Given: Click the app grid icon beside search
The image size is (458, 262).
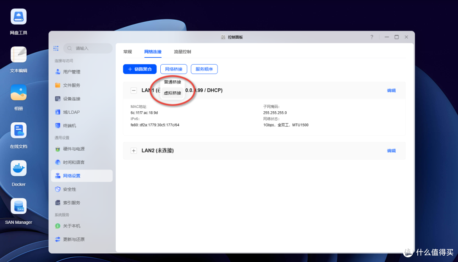Looking at the screenshot, I should click(56, 48).
